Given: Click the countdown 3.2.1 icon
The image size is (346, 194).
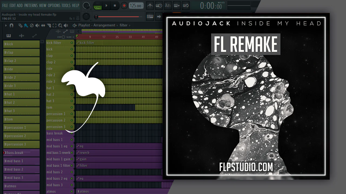Looking at the screenshot, I should pos(168,5).
